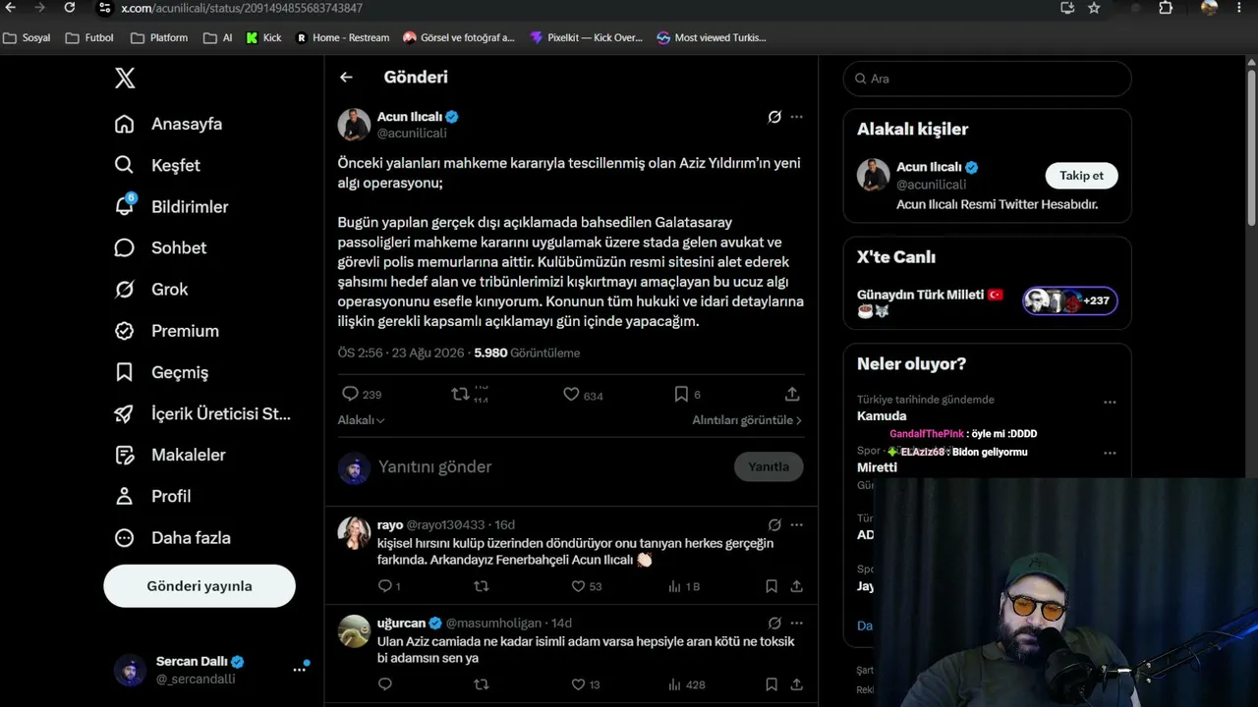Share rayo's reply
The width and height of the screenshot is (1258, 707).
[796, 586]
